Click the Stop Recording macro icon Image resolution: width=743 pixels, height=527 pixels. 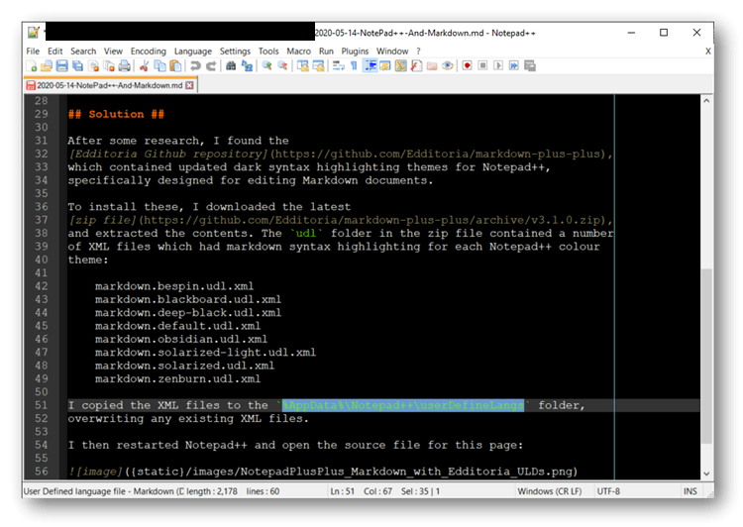tap(482, 65)
